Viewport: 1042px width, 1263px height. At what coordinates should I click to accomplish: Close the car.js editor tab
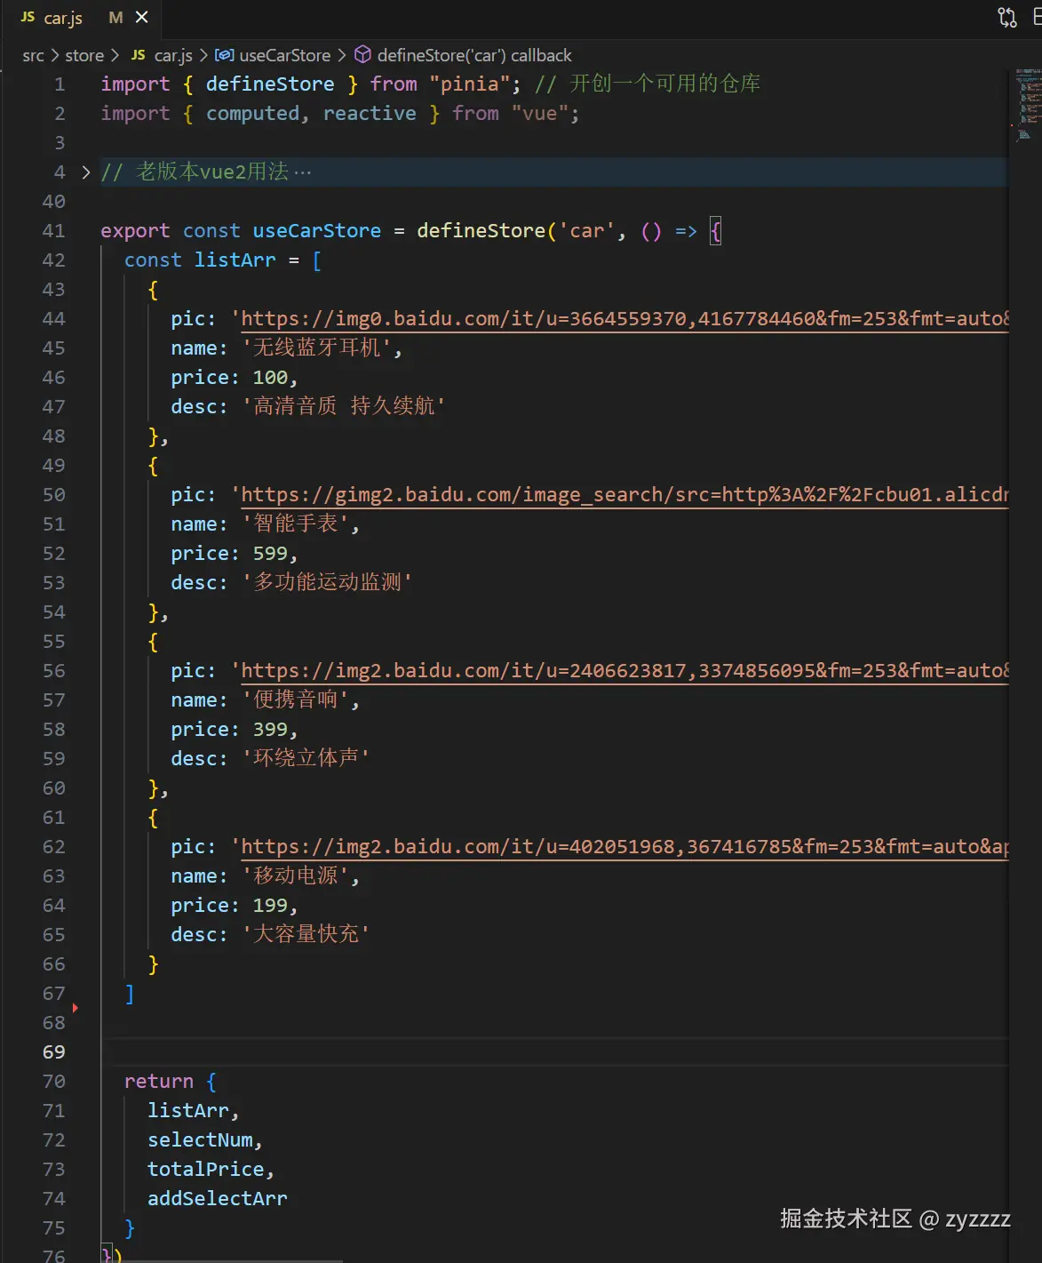[142, 18]
